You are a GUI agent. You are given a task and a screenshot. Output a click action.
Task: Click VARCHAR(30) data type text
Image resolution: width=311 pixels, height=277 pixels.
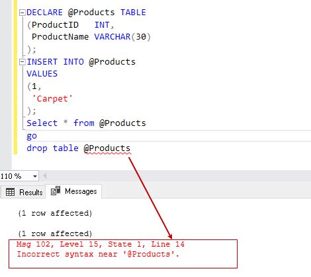[122, 37]
